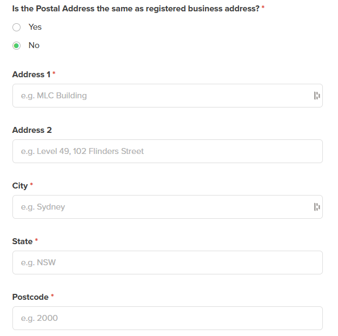Click the red asterisk after the postal question
This screenshot has width=338, height=336.
(x=263, y=8)
